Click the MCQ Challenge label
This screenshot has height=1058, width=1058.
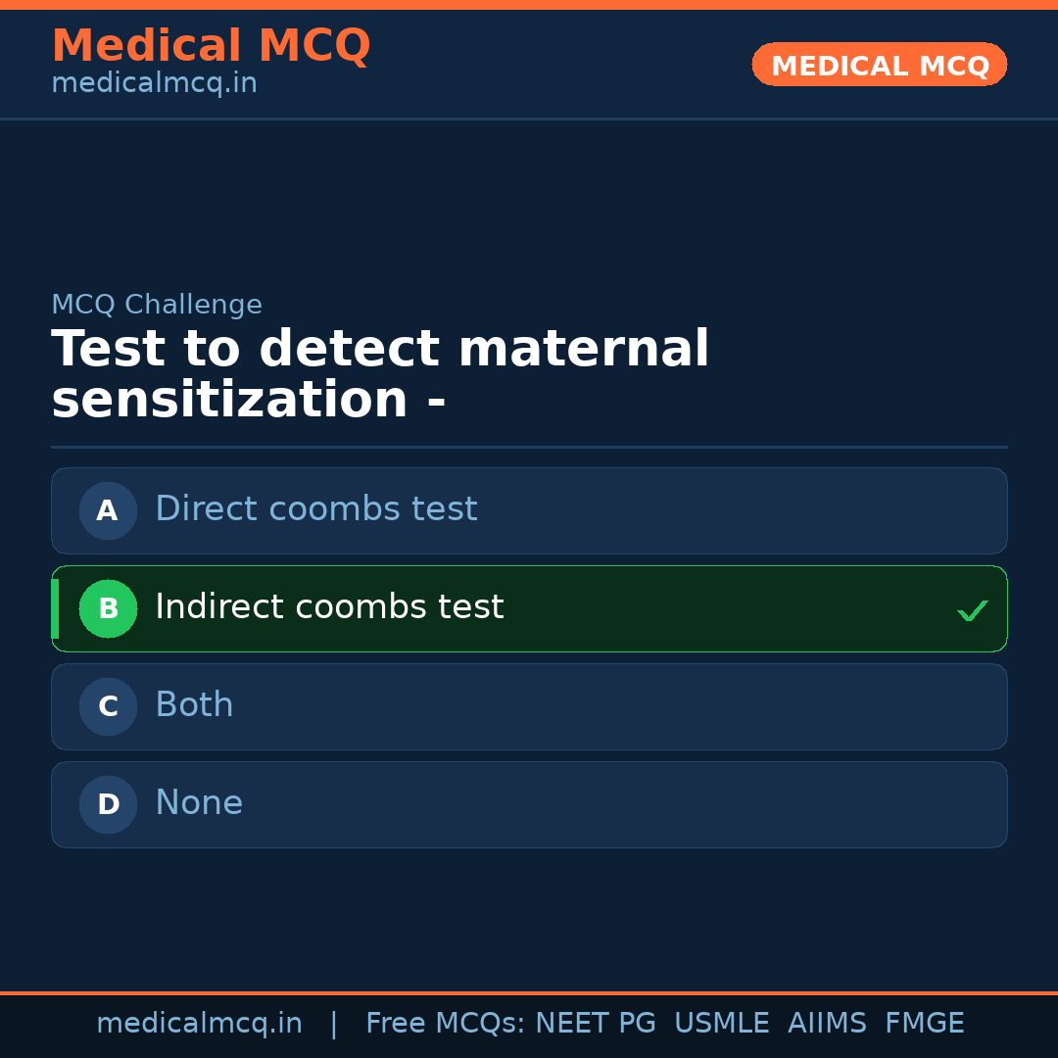tap(157, 305)
